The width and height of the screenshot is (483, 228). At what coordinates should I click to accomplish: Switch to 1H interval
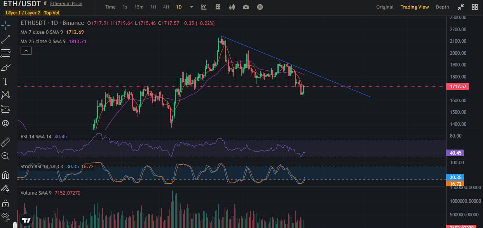click(x=153, y=7)
